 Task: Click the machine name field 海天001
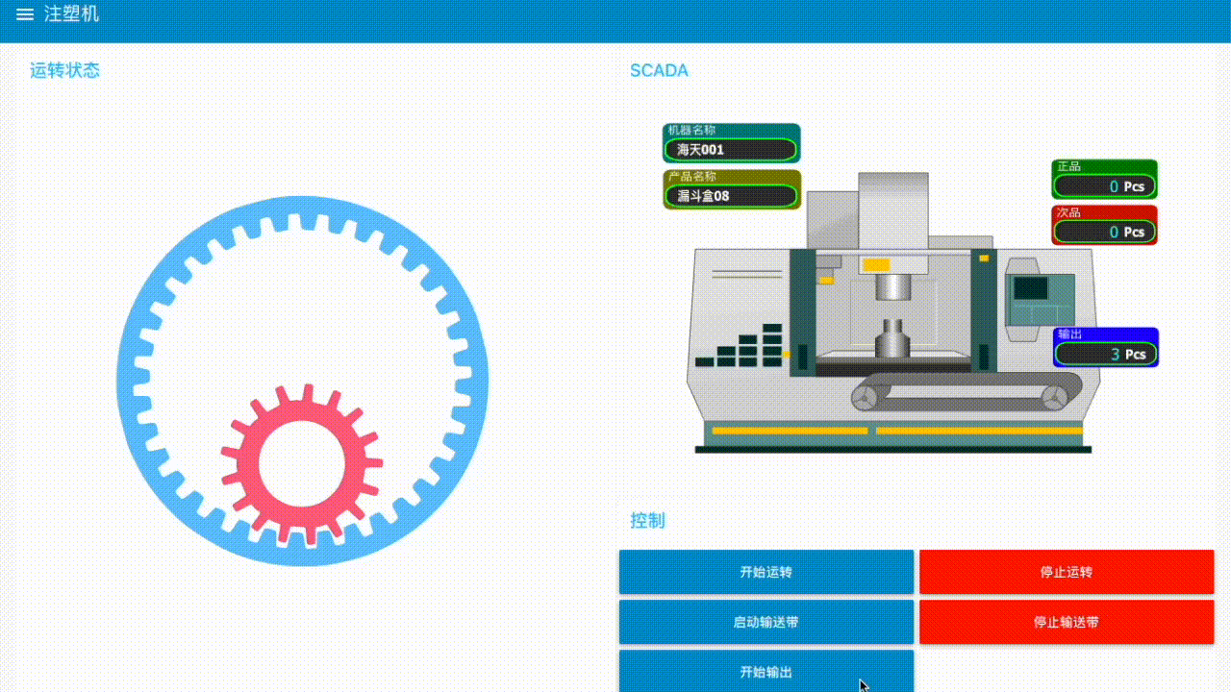click(x=731, y=149)
